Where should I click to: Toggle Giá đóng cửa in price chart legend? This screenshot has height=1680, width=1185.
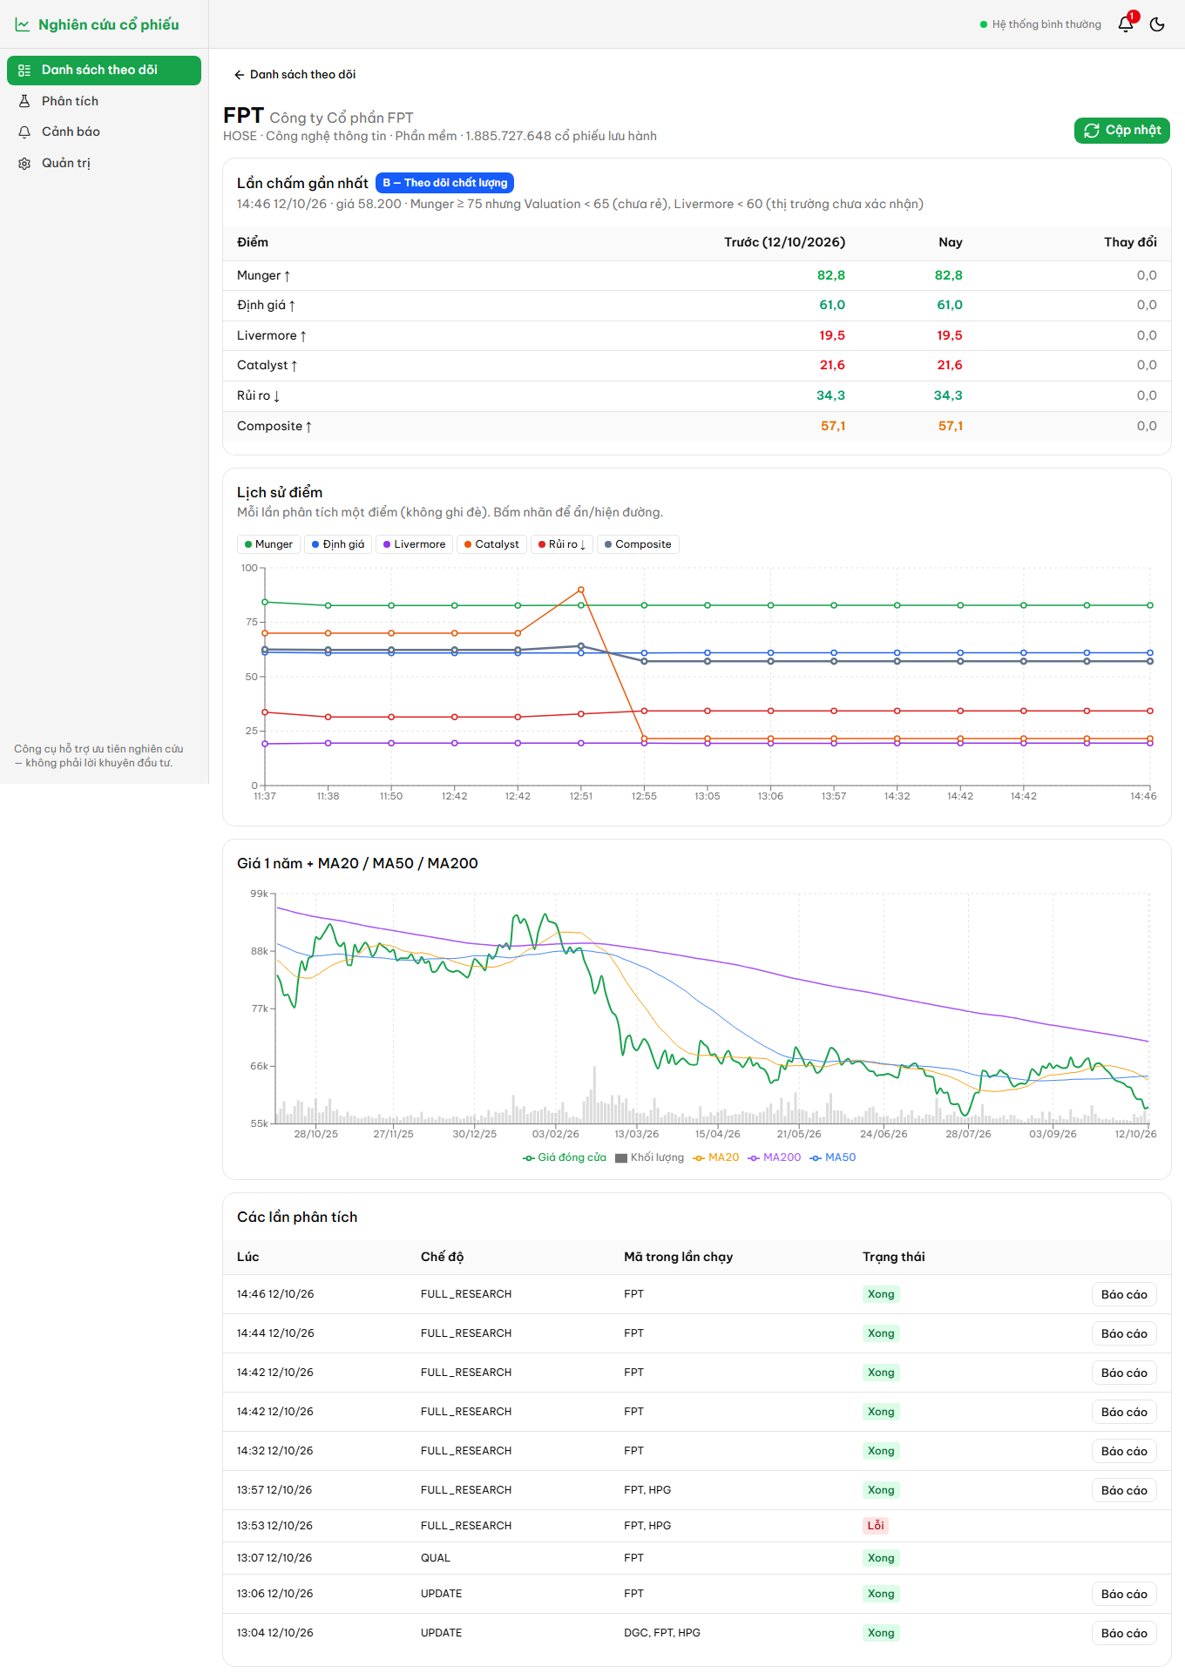tap(565, 1157)
